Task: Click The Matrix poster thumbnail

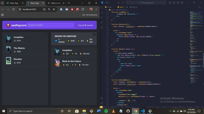Action: (8, 50)
